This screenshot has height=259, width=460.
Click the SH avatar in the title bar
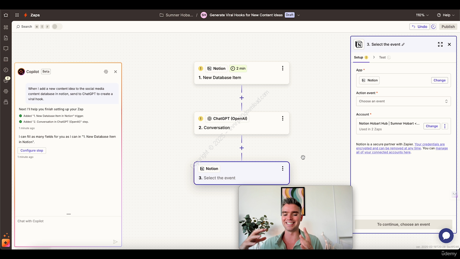[204, 15]
